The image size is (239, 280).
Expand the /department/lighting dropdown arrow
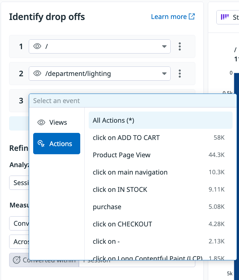(x=164, y=74)
